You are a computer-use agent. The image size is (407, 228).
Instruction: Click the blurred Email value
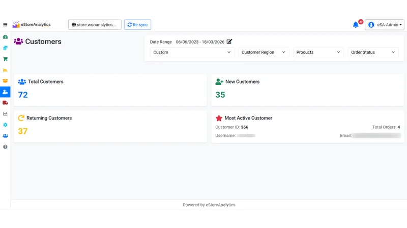[376, 135]
